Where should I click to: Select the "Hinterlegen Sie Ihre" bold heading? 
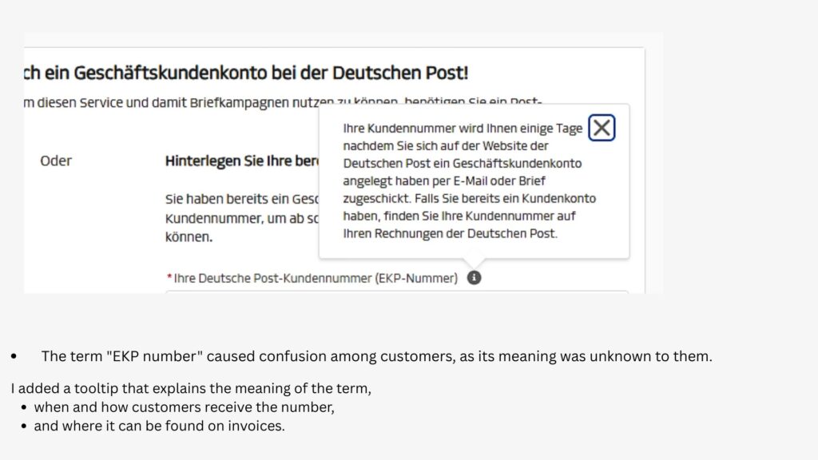(x=241, y=161)
